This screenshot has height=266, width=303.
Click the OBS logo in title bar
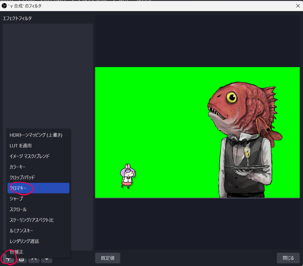click(x=4, y=6)
